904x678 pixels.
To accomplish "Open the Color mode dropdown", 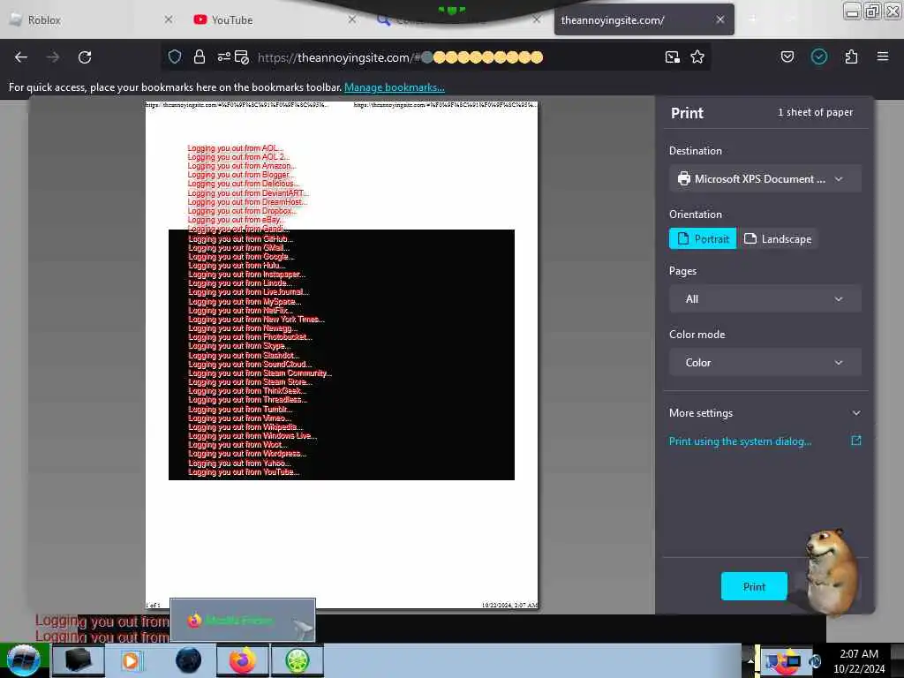I will (x=765, y=362).
